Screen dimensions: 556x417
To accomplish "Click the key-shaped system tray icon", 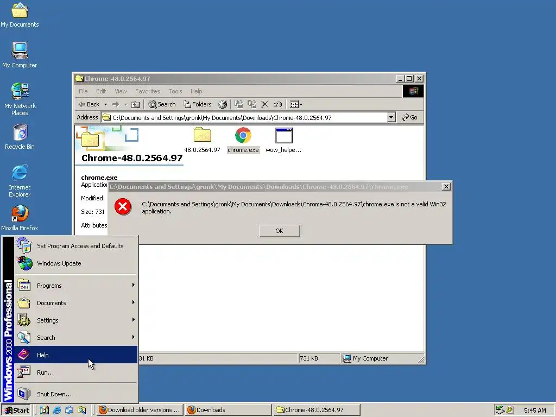I will tap(510, 410).
